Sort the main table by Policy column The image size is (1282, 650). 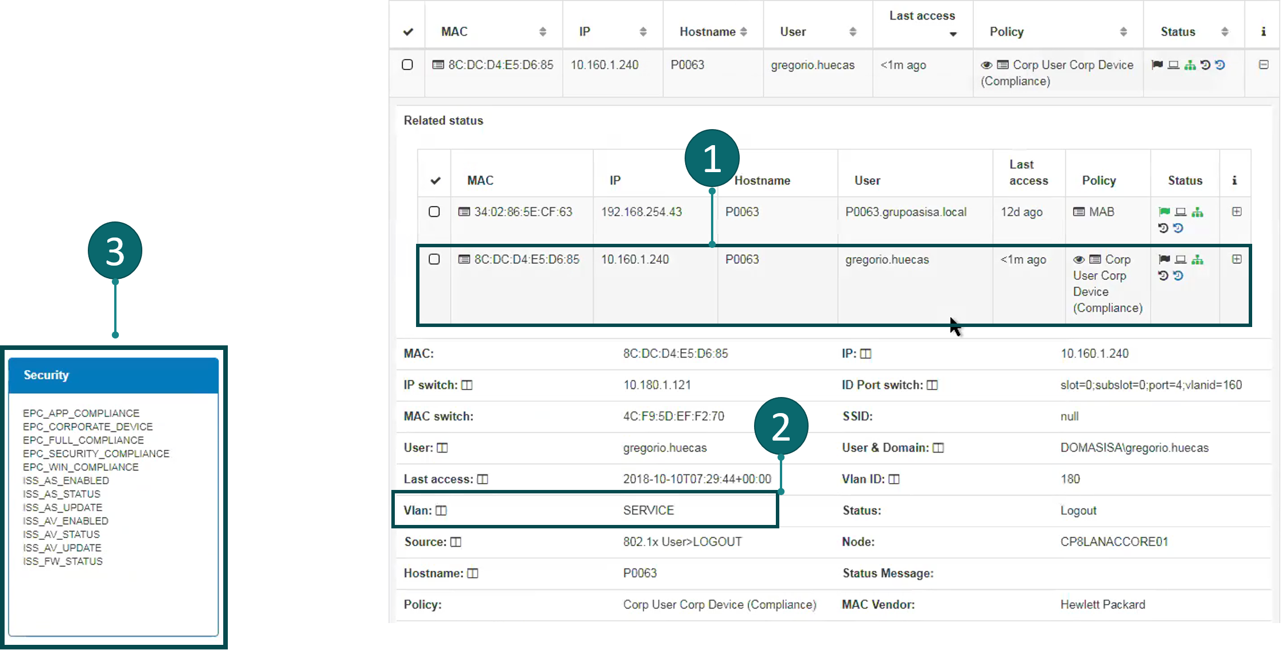(1123, 32)
